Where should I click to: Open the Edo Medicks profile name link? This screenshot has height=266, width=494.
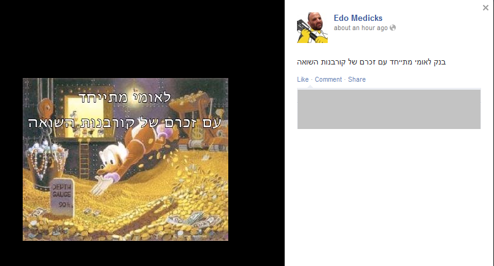click(358, 18)
